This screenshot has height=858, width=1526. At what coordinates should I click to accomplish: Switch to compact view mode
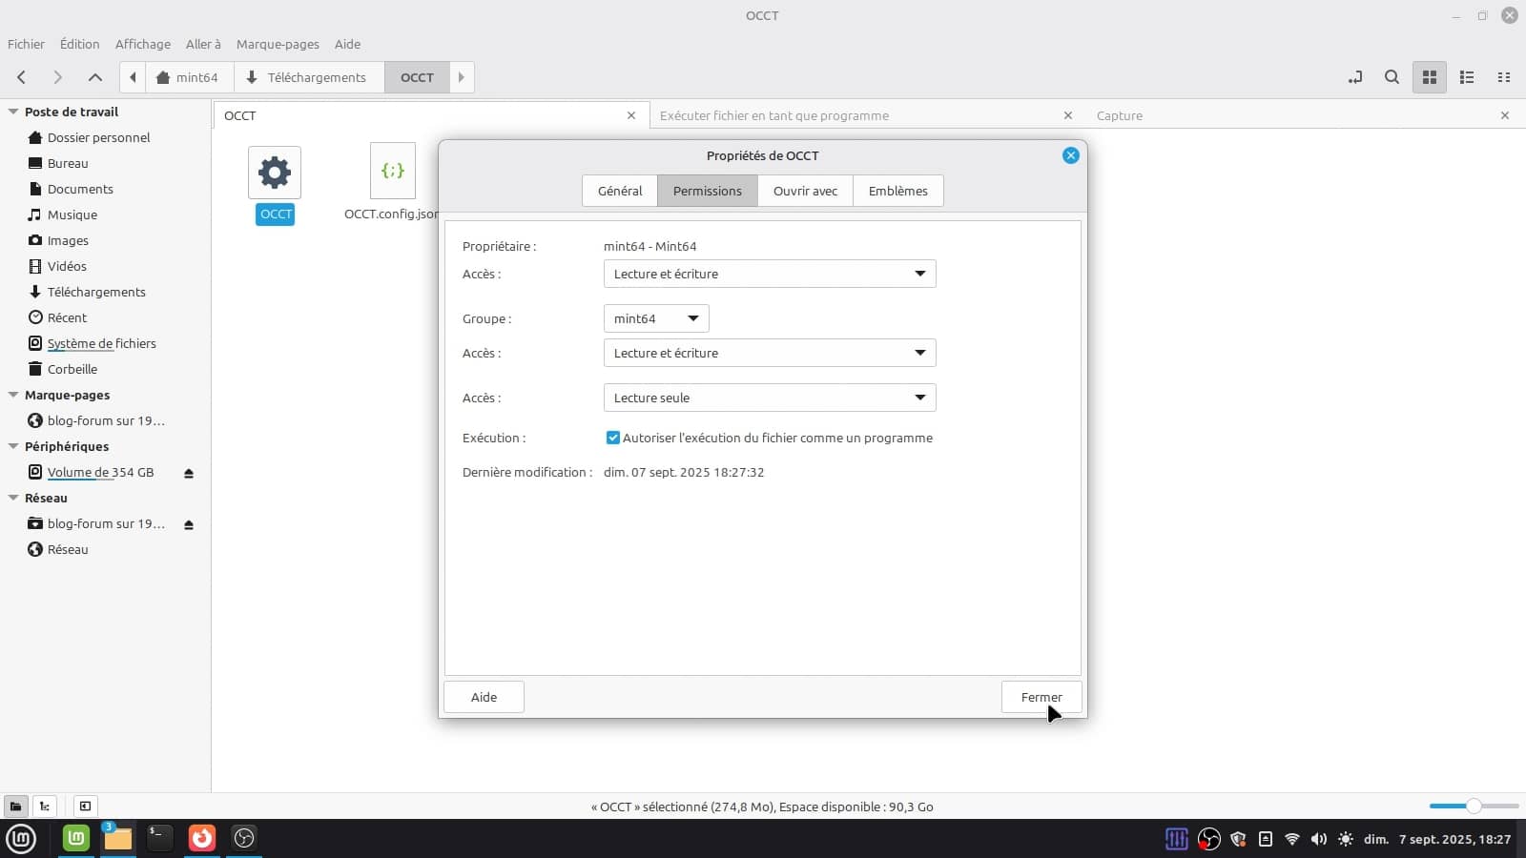coord(1504,77)
